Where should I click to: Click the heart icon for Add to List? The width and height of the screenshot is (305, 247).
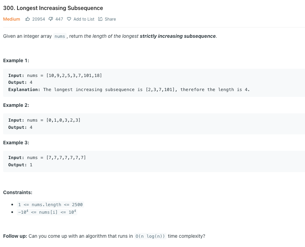tap(69, 19)
